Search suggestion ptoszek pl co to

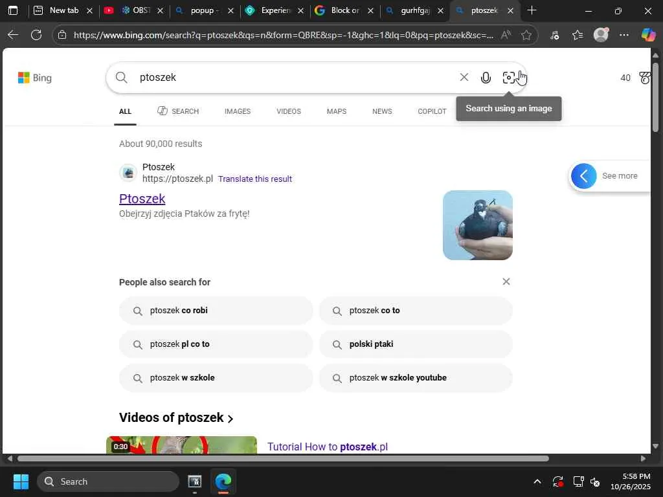tap(216, 344)
